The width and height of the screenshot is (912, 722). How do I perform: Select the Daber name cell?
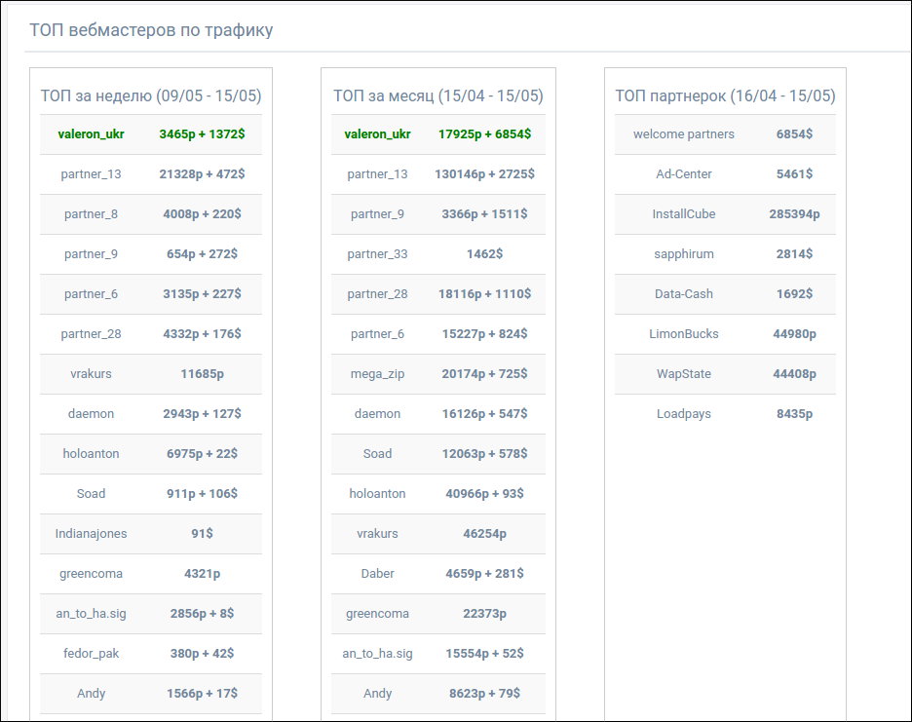tap(377, 574)
